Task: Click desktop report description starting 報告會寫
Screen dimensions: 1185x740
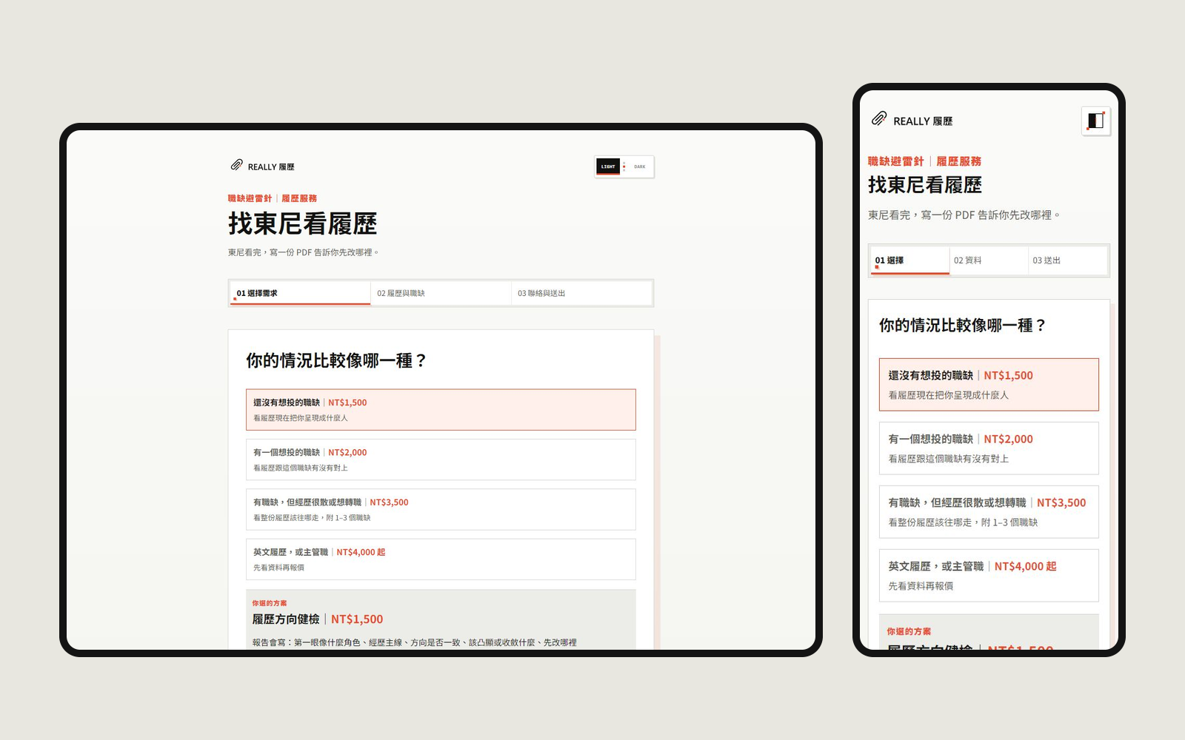Action: pos(415,642)
